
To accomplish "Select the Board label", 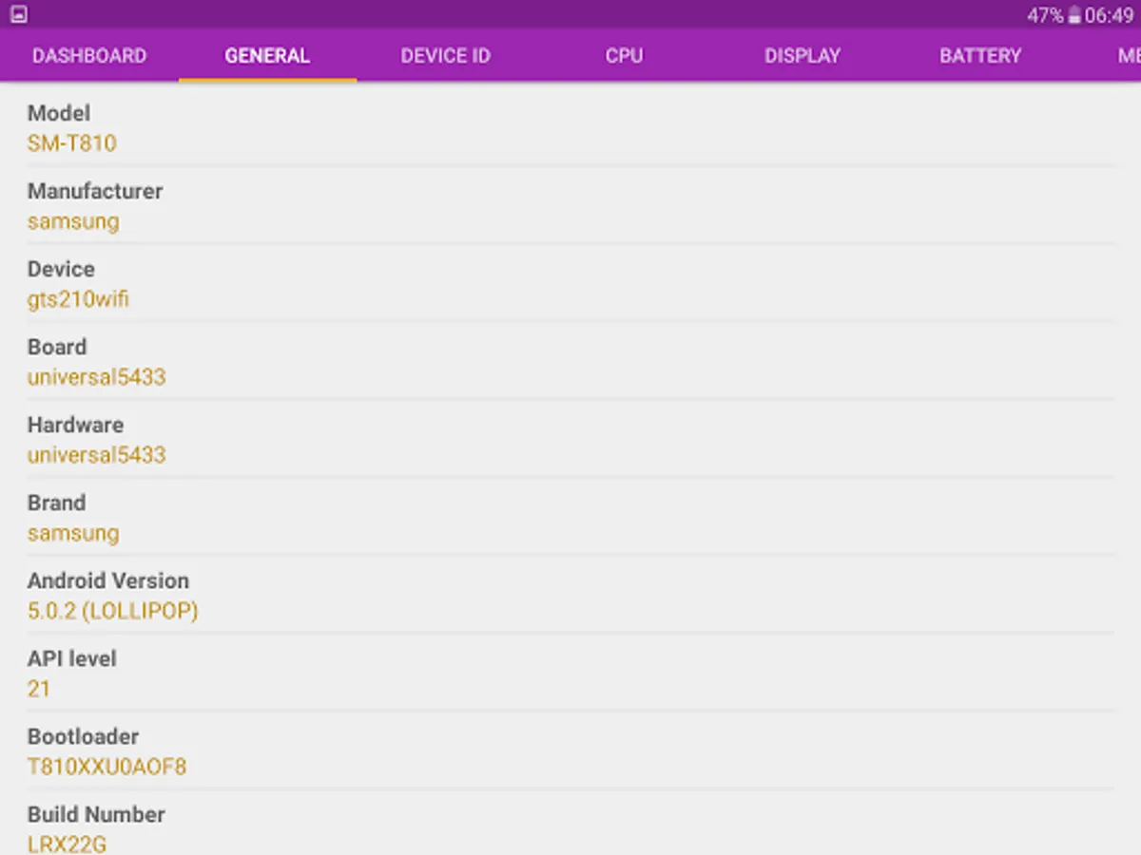I will pos(57,347).
